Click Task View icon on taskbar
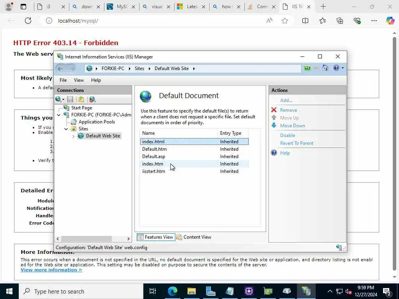 click(152, 291)
